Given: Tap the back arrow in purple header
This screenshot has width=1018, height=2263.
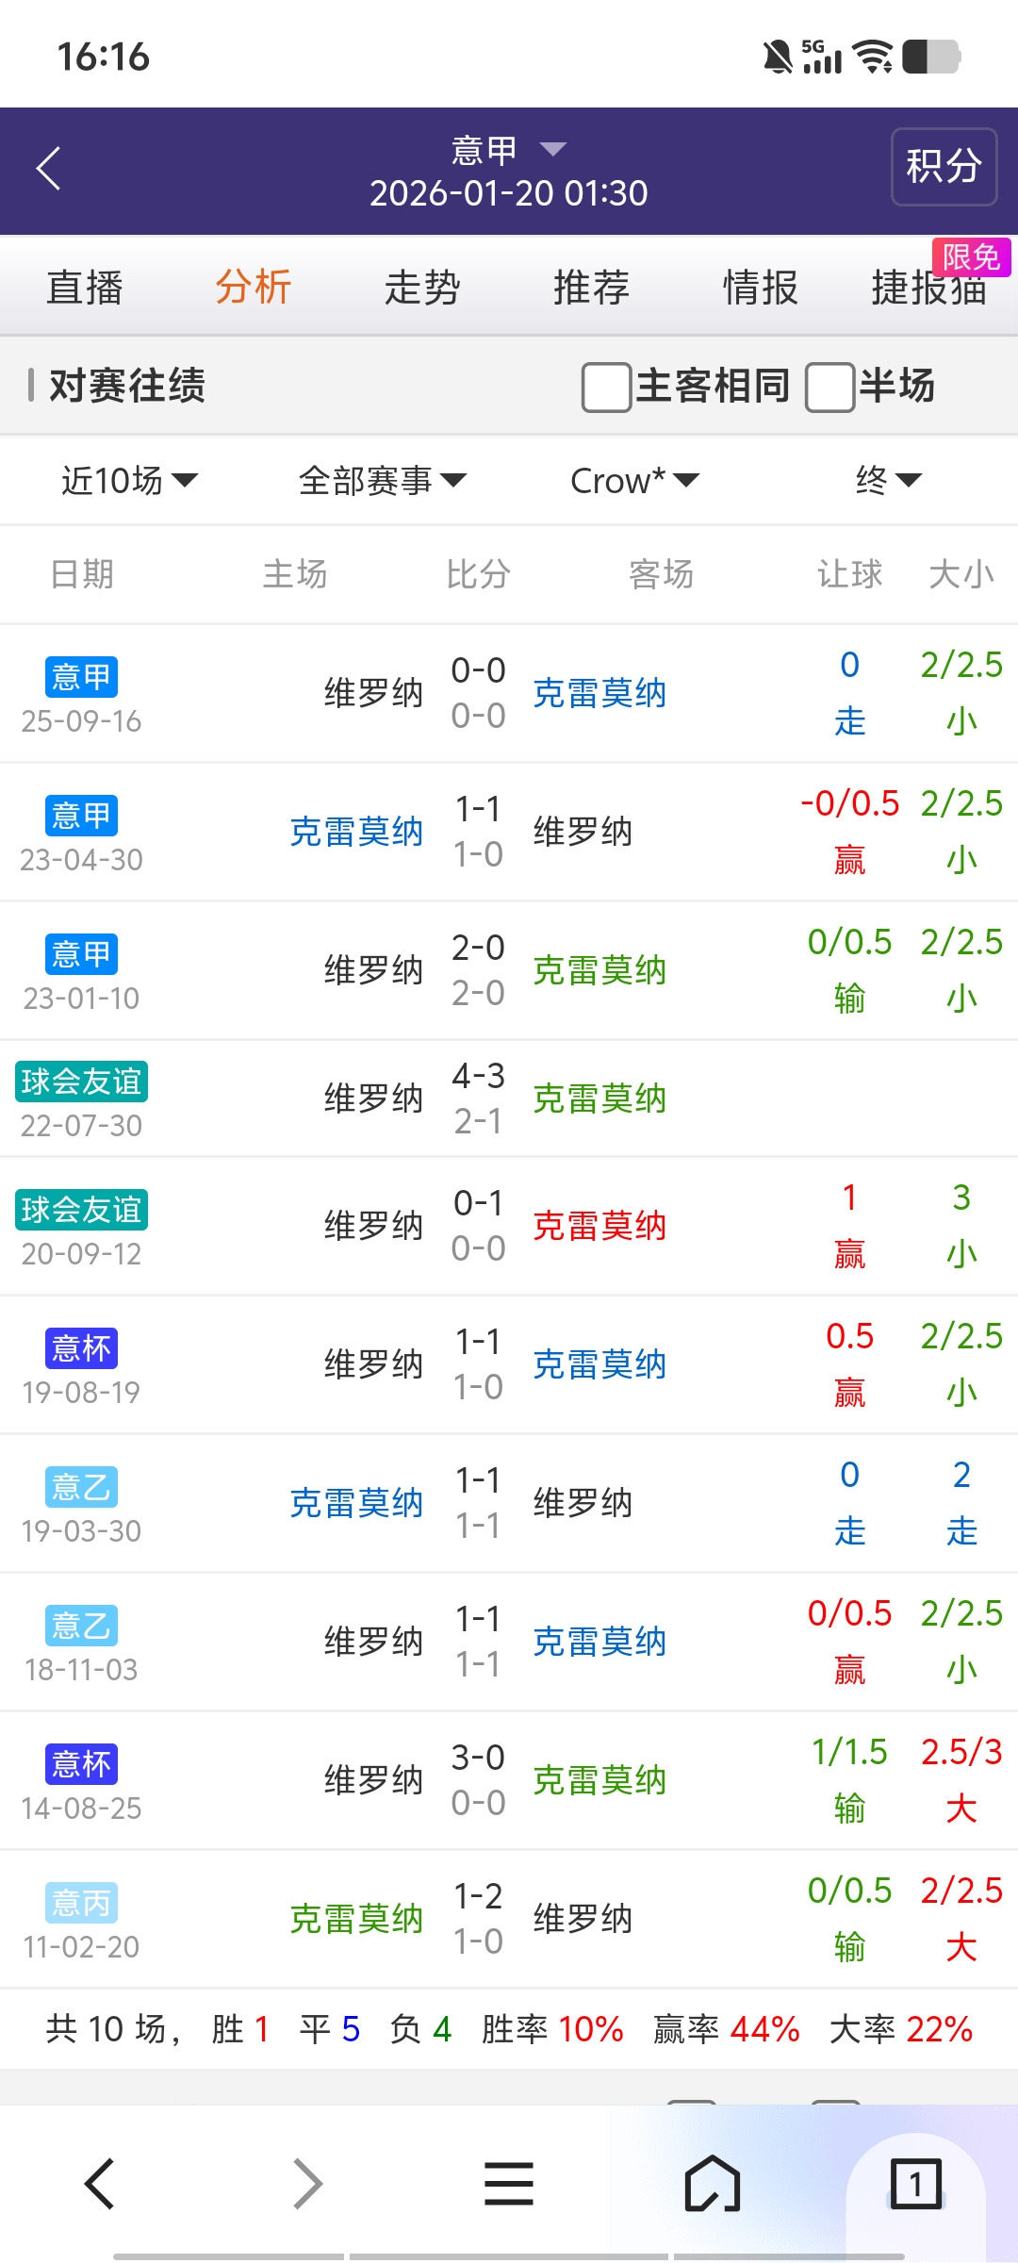Looking at the screenshot, I should (49, 170).
